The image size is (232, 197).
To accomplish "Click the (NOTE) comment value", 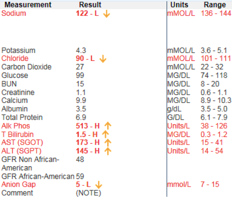I will pos(88,193).
